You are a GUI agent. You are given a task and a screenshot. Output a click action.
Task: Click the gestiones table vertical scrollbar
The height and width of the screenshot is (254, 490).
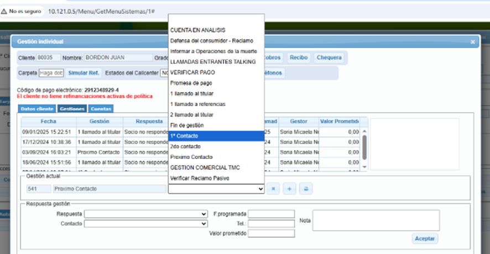pos(364,146)
